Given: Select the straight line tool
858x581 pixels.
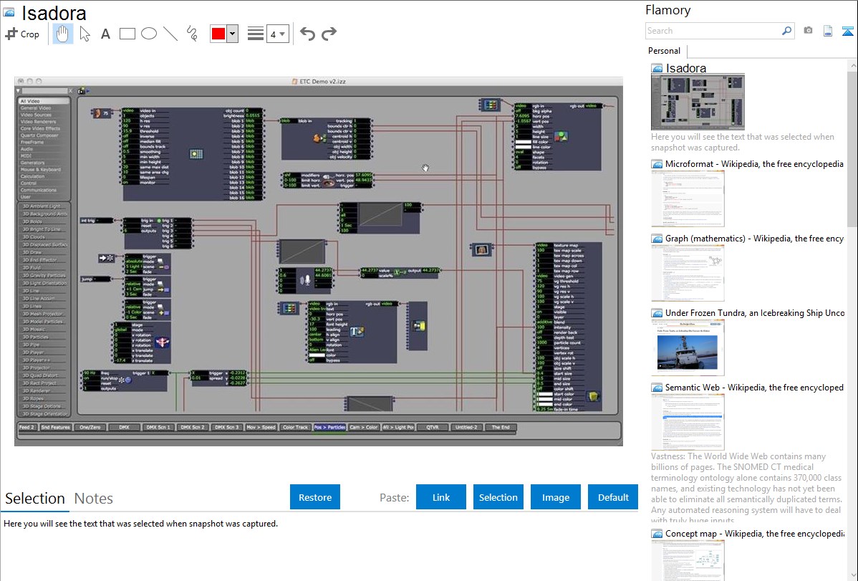Looking at the screenshot, I should tap(170, 34).
